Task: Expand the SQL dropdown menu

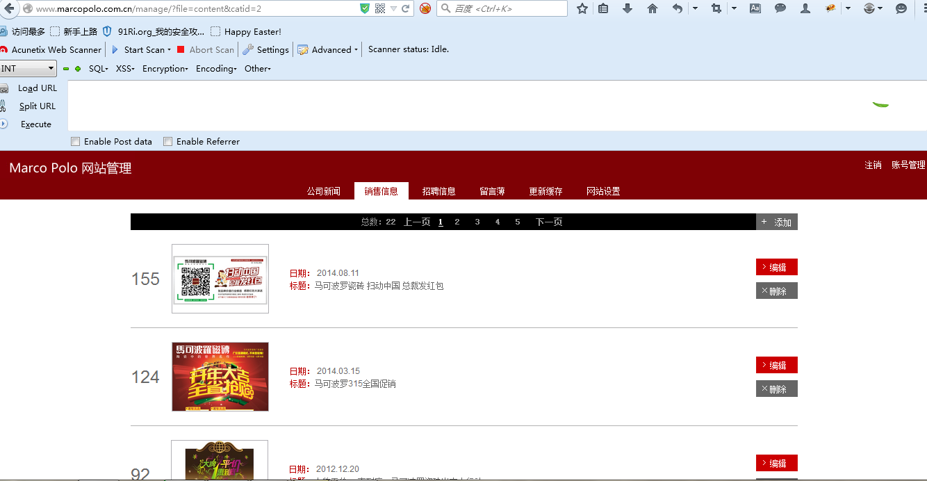Action: pos(99,69)
